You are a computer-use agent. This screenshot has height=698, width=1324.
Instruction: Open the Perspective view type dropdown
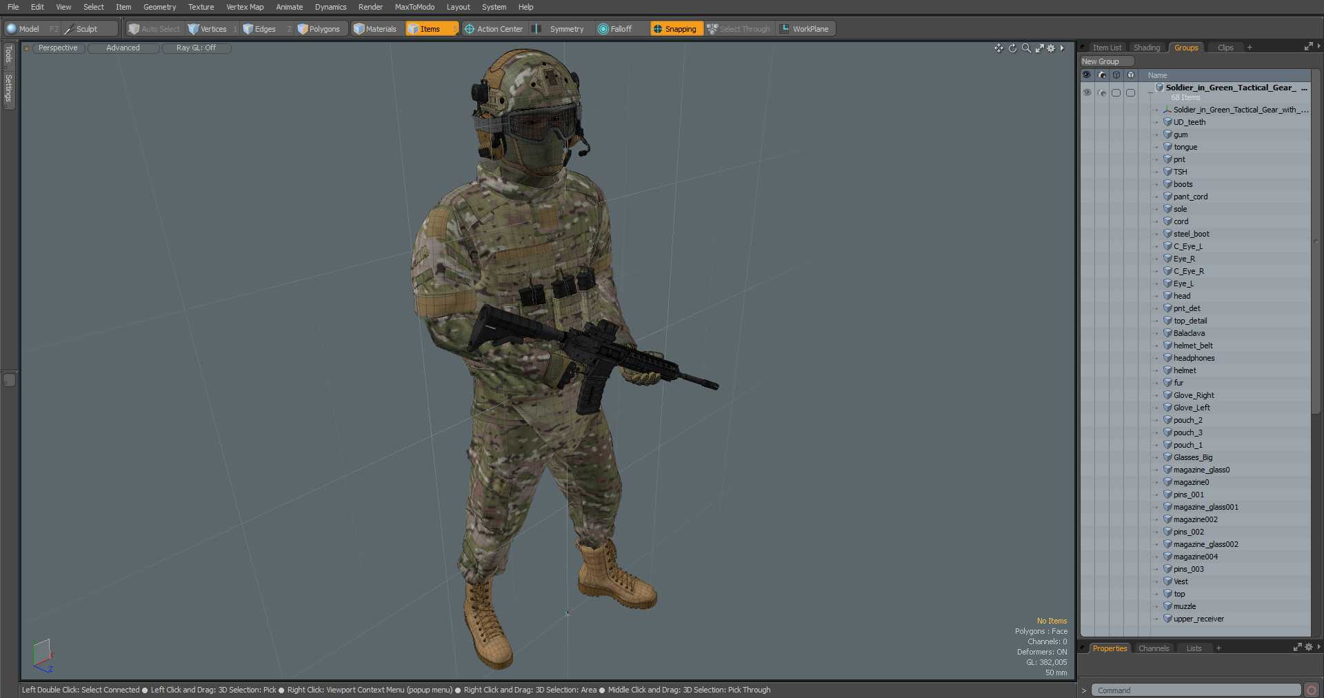point(58,48)
